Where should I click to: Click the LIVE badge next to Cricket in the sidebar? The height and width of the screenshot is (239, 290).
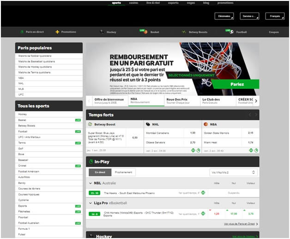click(78, 166)
